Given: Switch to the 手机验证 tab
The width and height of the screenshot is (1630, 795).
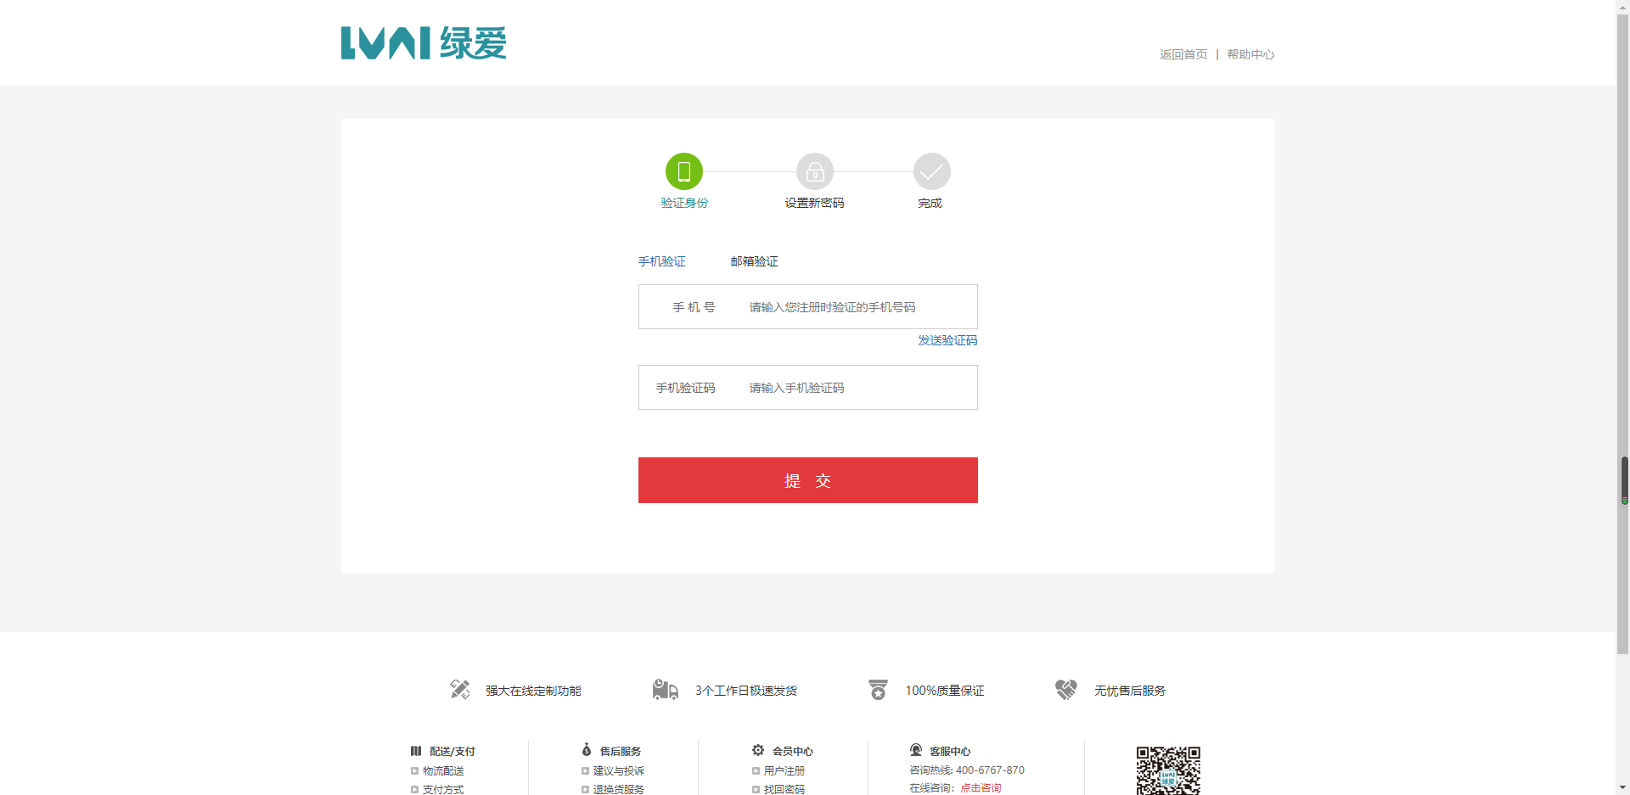Looking at the screenshot, I should (661, 261).
